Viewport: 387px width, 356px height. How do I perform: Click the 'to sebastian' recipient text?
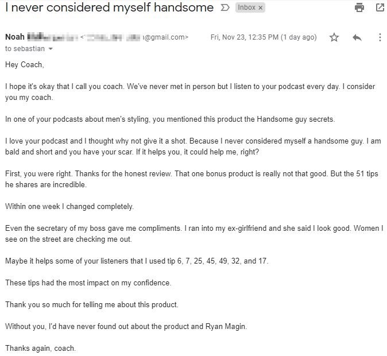(25, 49)
